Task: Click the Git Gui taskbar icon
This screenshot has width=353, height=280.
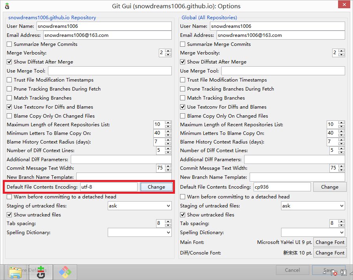Action: [x=41, y=272]
